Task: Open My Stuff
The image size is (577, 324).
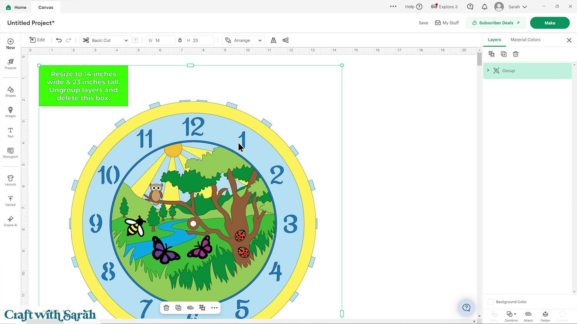Action: tap(447, 23)
